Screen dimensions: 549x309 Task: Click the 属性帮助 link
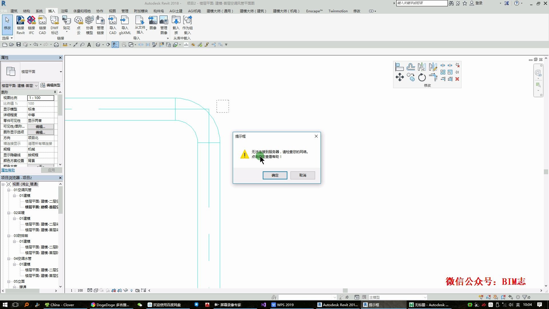[8, 170]
